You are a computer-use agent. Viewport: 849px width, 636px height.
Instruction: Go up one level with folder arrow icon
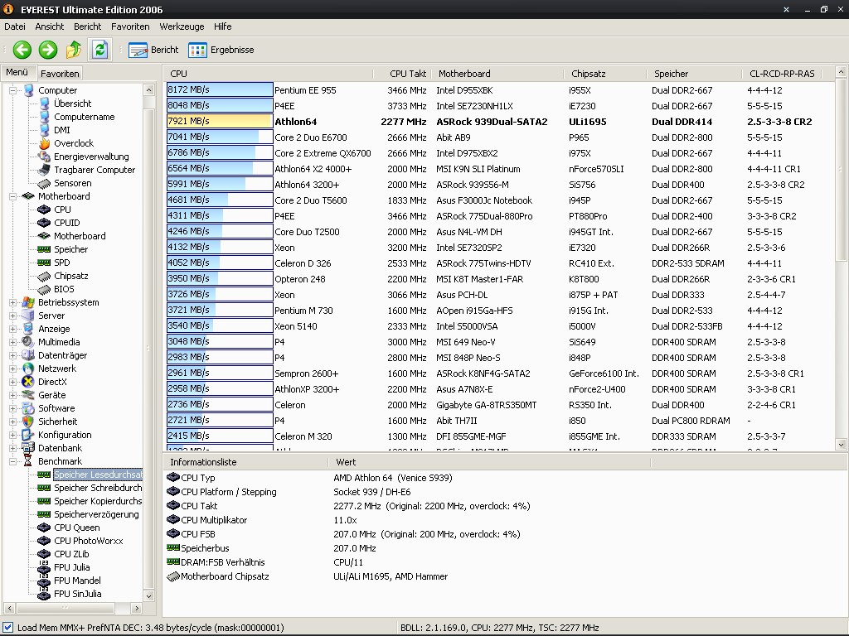click(74, 50)
